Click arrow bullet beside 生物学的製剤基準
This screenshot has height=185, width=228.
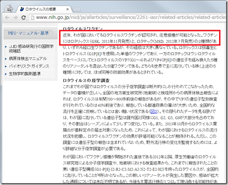6,74
